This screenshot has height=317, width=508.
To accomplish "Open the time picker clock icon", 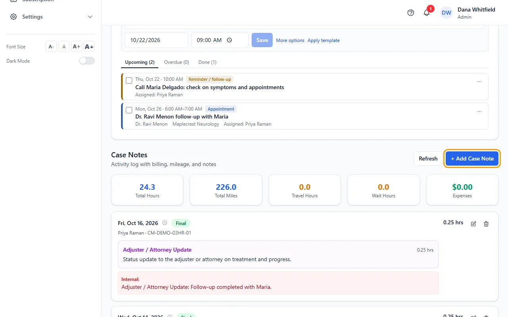I will coord(229,40).
